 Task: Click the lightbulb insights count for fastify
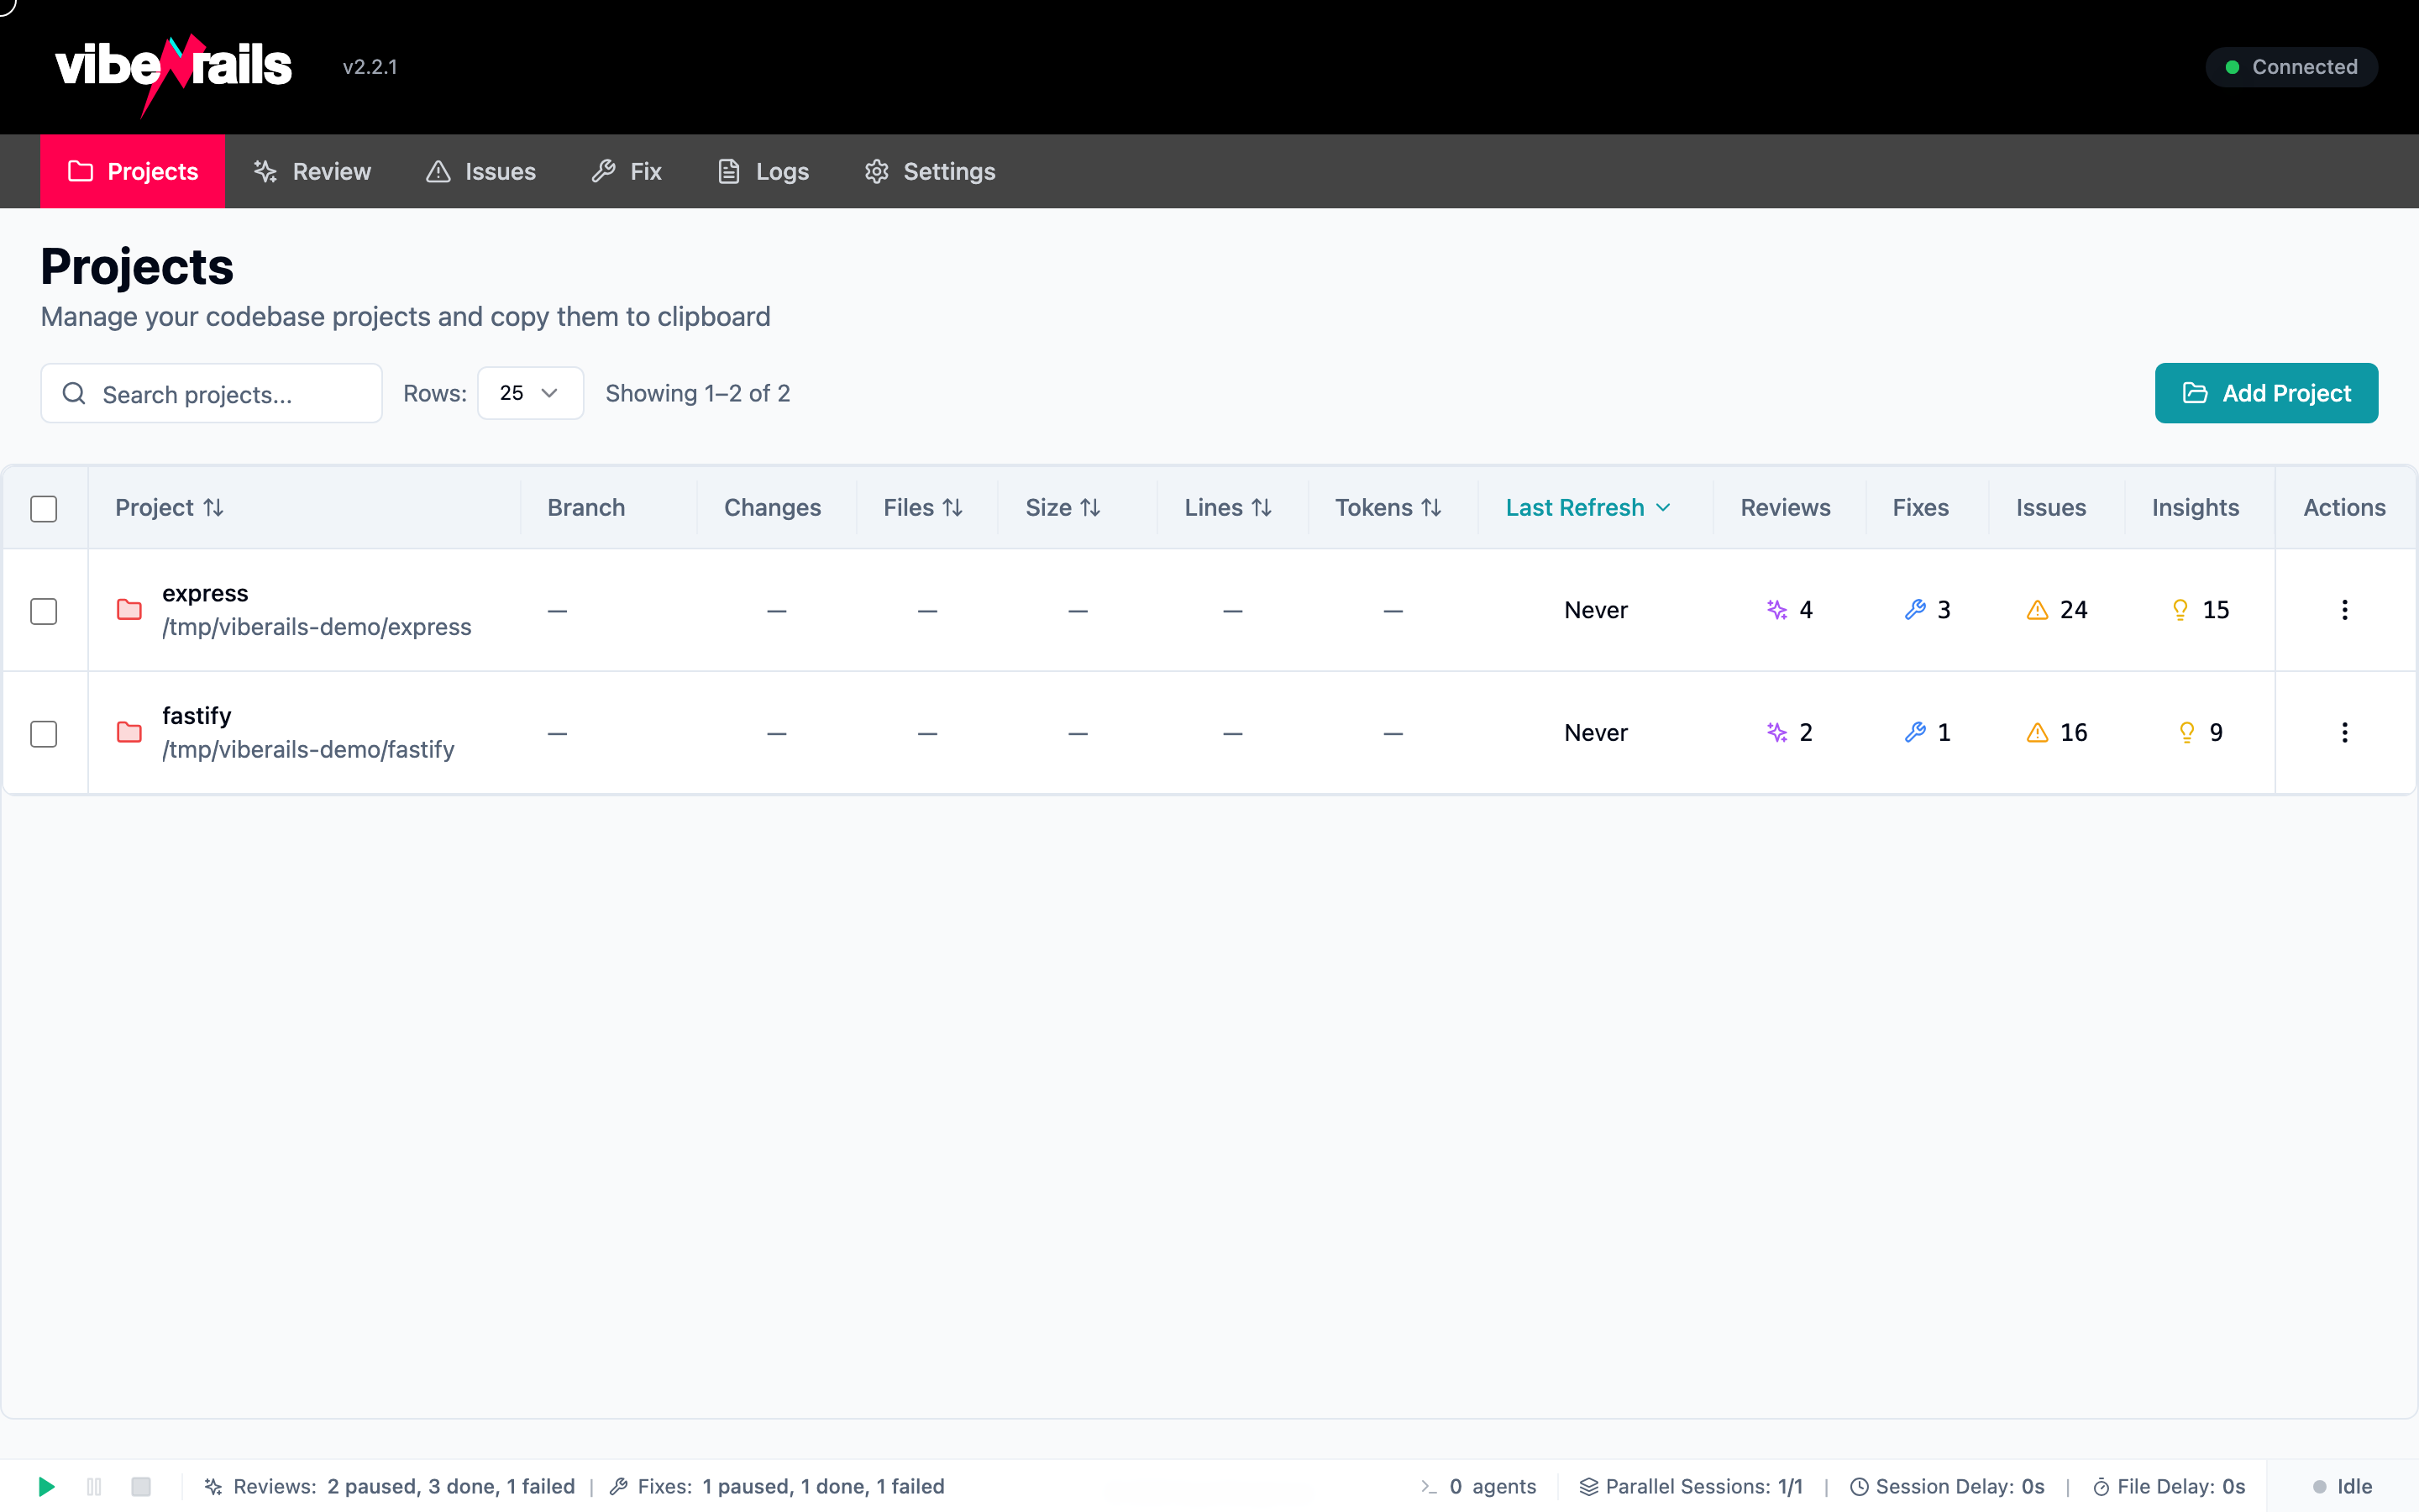tap(2198, 732)
